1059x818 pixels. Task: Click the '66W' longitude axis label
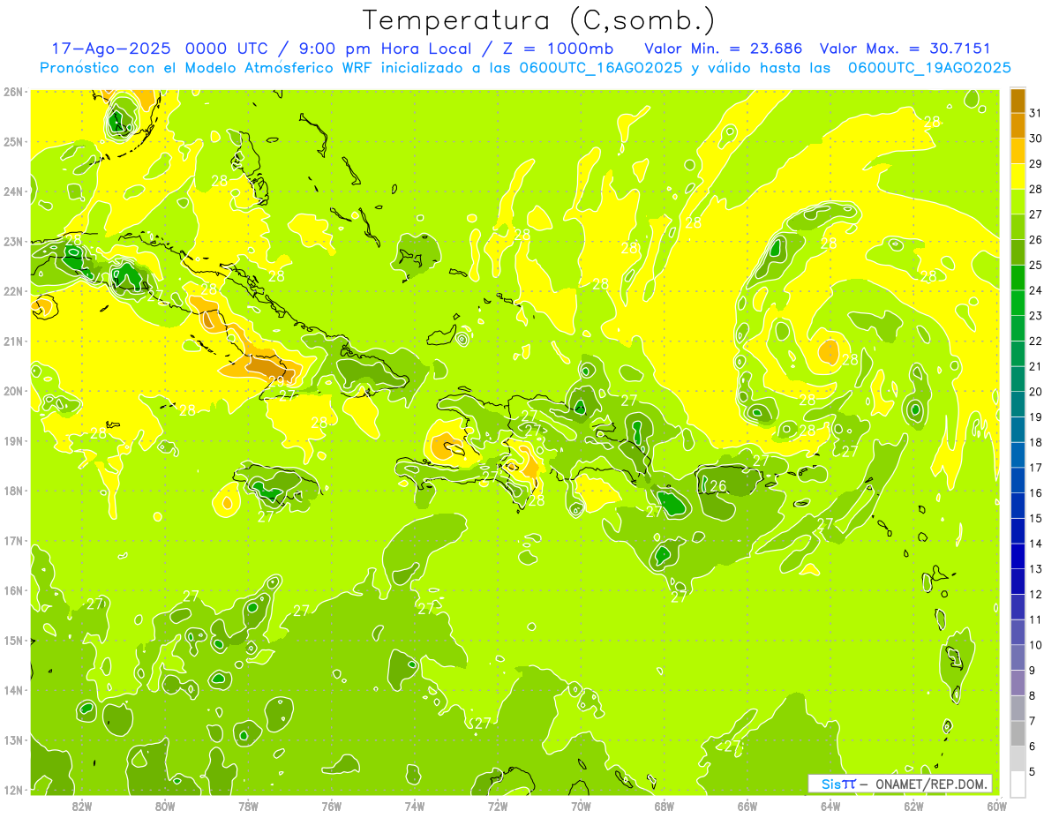(747, 806)
